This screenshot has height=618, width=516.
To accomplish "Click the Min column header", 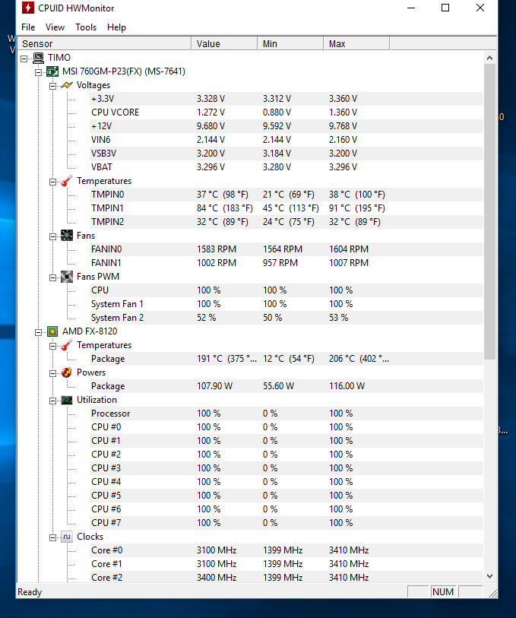I will click(290, 44).
